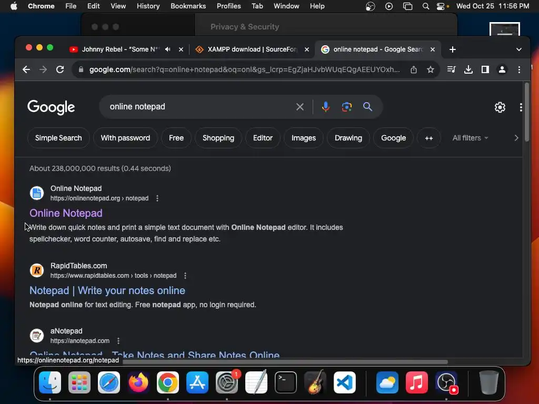Close the XAMPP download tab
Viewport: 539px width, 404px height.
(x=307, y=49)
